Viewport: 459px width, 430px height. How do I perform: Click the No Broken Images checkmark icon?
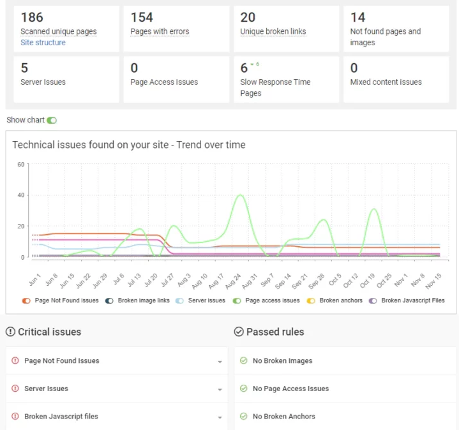243,361
